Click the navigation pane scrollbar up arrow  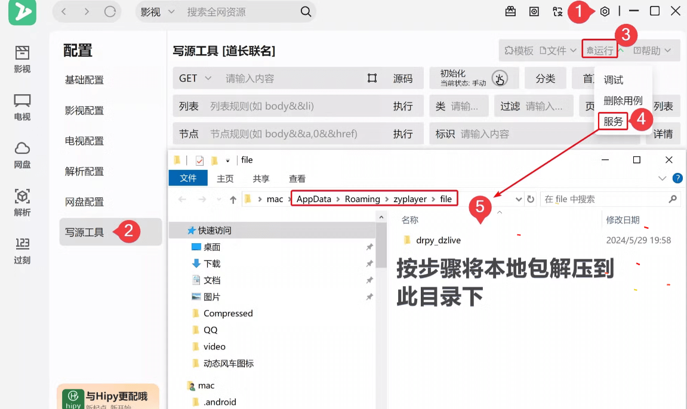381,217
